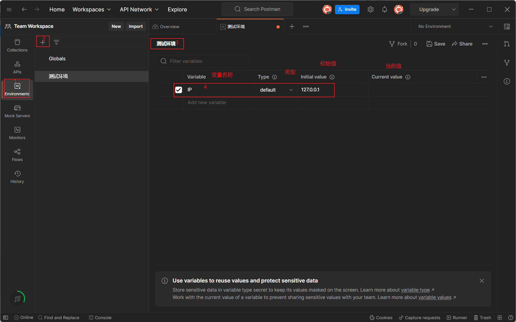Open the Flows sidebar section
The width and height of the screenshot is (516, 322).
coord(17,155)
